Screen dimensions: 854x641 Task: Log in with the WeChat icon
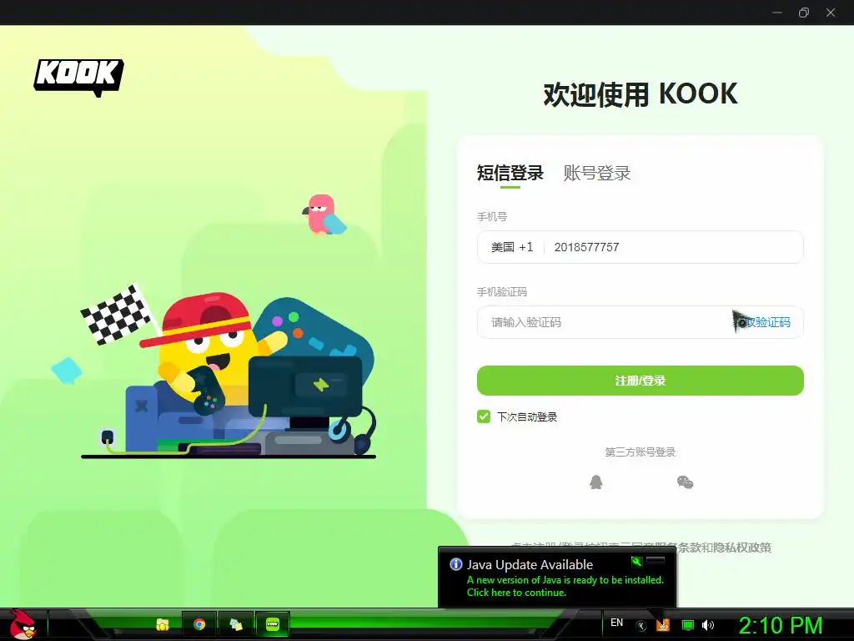tap(685, 482)
